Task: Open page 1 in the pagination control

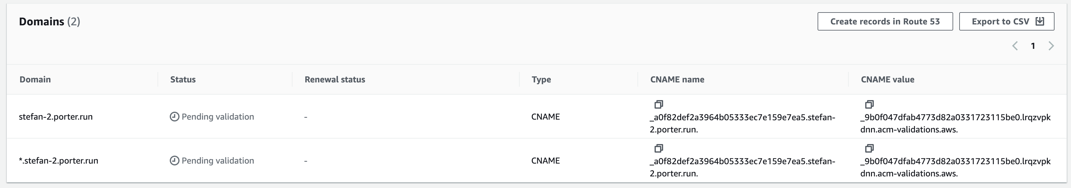Action: 1033,46
